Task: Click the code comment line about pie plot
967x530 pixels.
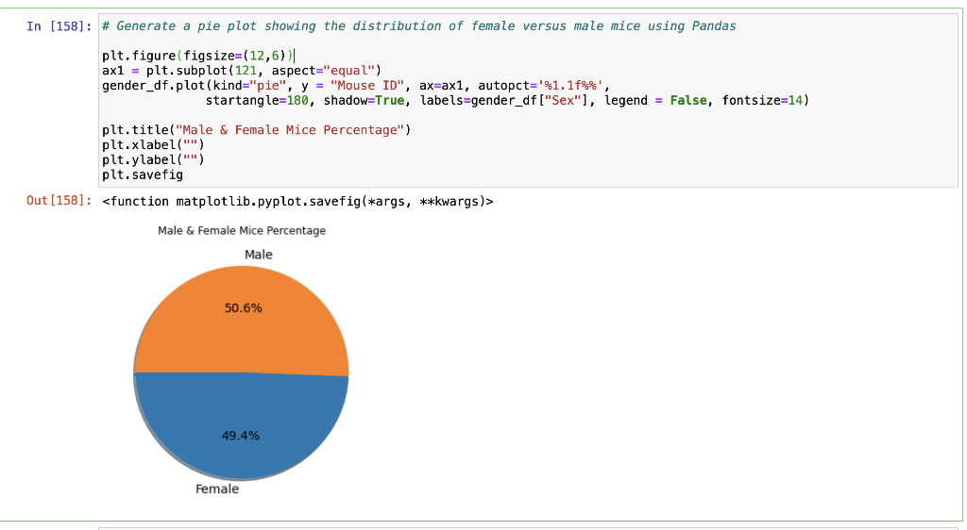Action: (418, 25)
